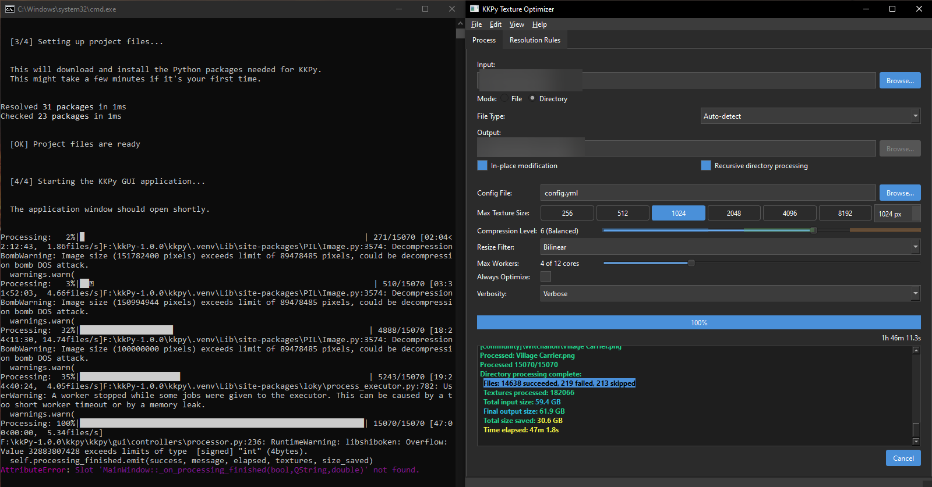The image size is (932, 487).
Task: Click the log panel scroll down arrow
Action: coord(916,442)
